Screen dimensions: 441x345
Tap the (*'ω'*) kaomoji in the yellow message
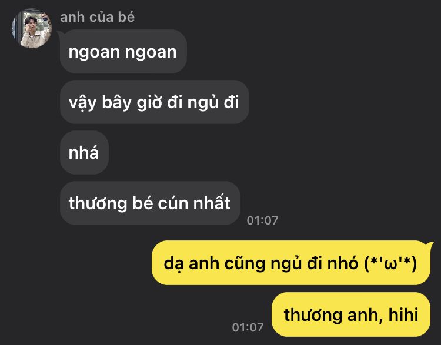click(x=390, y=263)
